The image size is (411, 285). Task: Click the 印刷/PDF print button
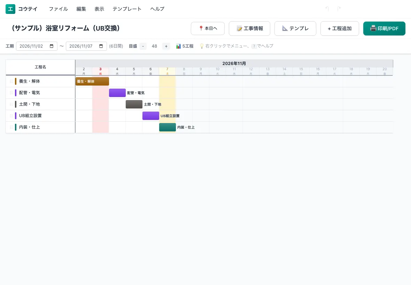(x=384, y=28)
